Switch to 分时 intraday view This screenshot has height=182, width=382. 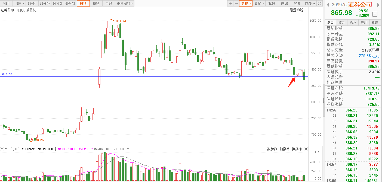coord(6,4)
